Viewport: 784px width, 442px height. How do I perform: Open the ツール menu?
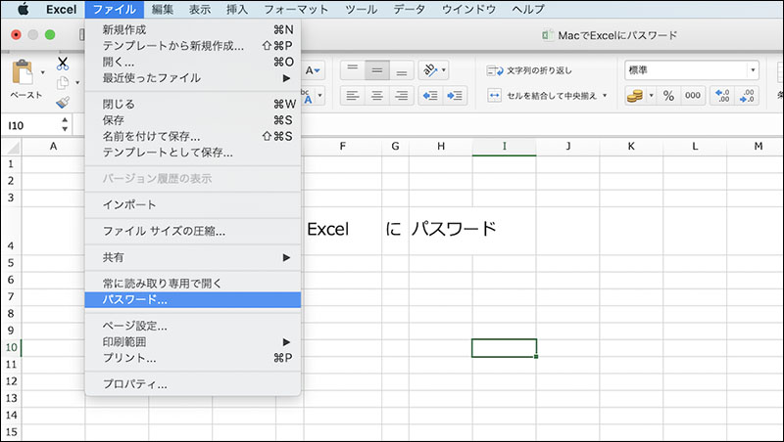[x=361, y=9]
